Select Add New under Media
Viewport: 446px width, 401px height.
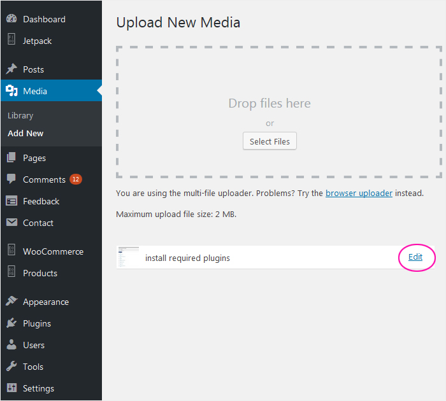(x=25, y=133)
